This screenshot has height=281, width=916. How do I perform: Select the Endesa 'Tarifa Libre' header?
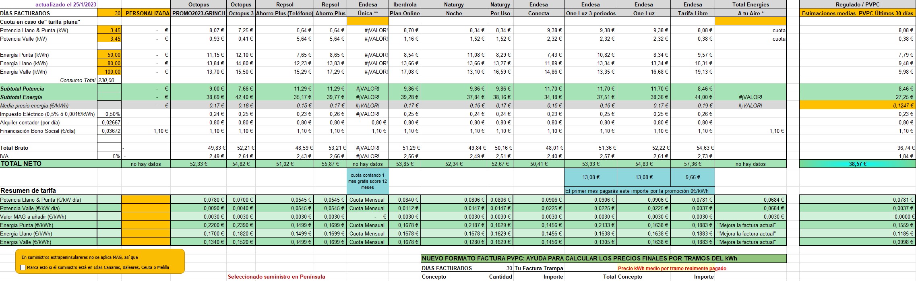693,13
